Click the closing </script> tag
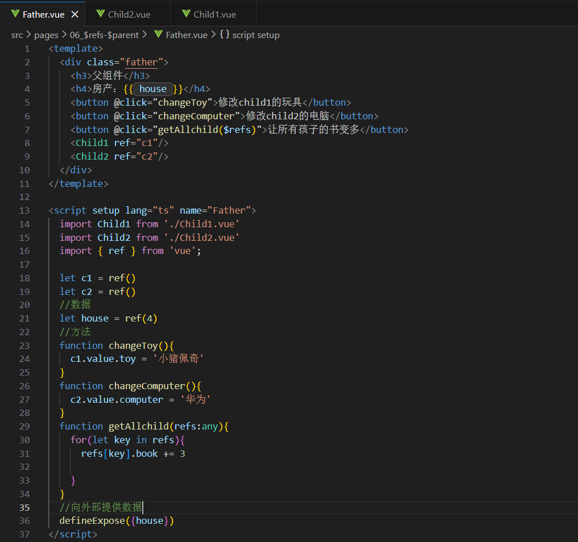578x542 pixels. (73, 534)
